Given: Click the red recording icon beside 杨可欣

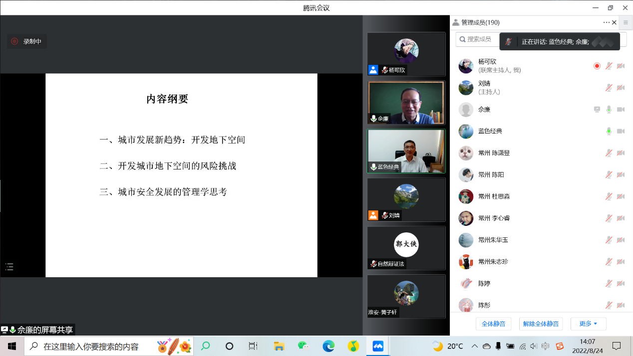Looking at the screenshot, I should coord(597,66).
